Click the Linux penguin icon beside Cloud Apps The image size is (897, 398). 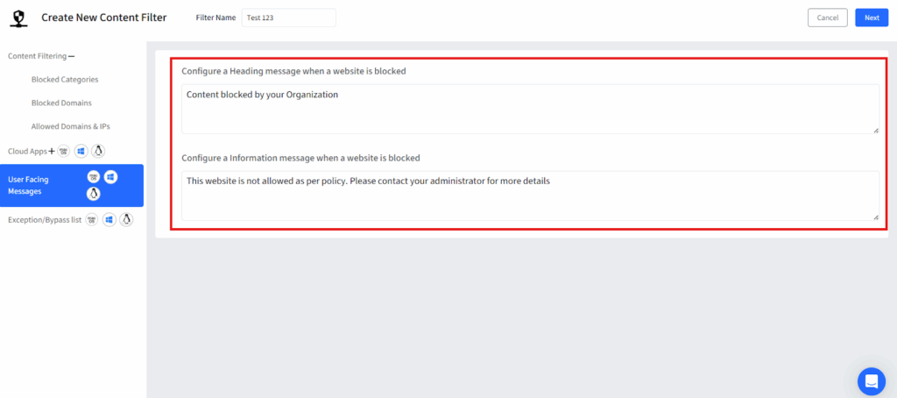pos(98,151)
